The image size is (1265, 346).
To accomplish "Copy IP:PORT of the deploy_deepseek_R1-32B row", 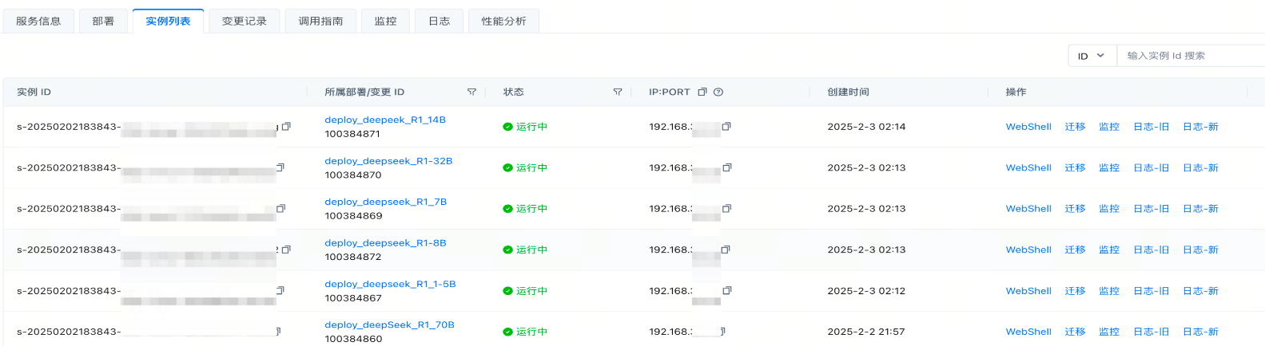I will tap(727, 168).
